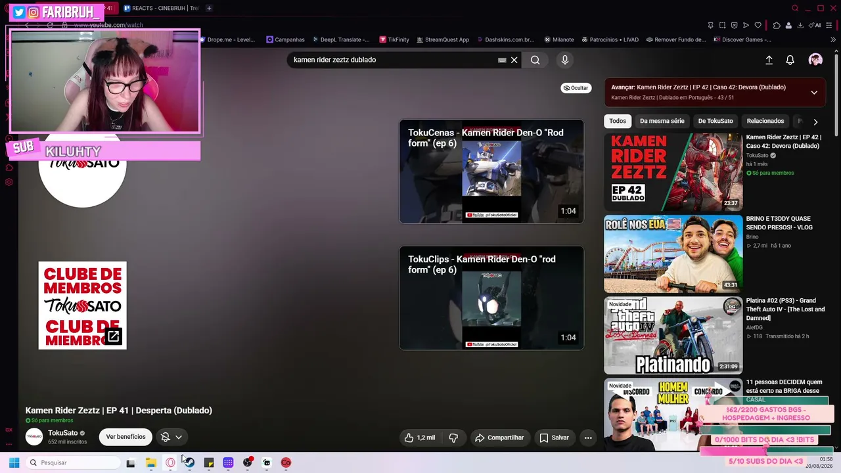
Task: Click Platina #02 (PS3) video title
Action: point(786,309)
